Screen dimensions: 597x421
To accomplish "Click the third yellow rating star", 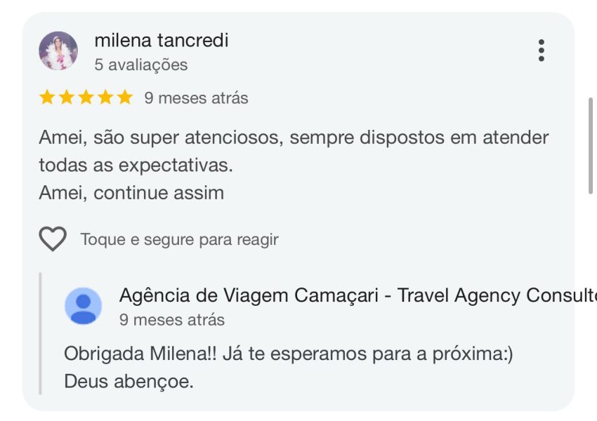I will click(86, 98).
